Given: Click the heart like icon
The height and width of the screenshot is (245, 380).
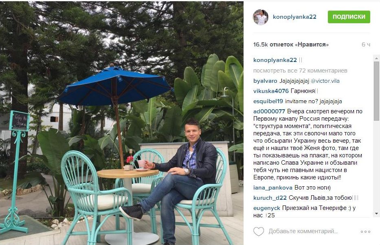Looking at the screenshot, I should coord(259,232).
